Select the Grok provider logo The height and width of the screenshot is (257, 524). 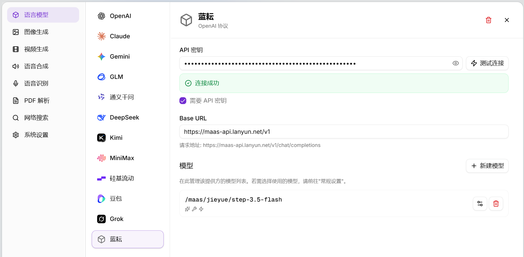(x=101, y=219)
